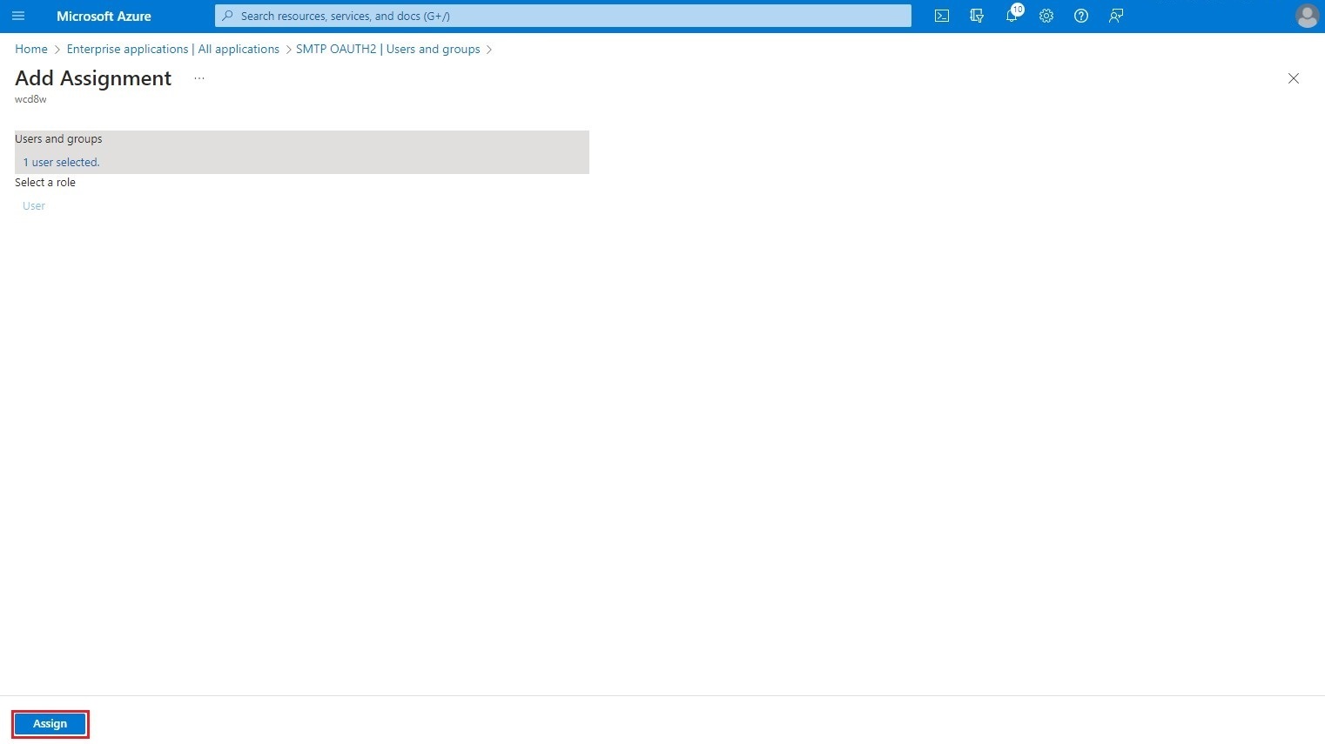Open SMTP OAUTH2 Users and groups breadcrumb
The width and height of the screenshot is (1325, 744).
coord(387,49)
